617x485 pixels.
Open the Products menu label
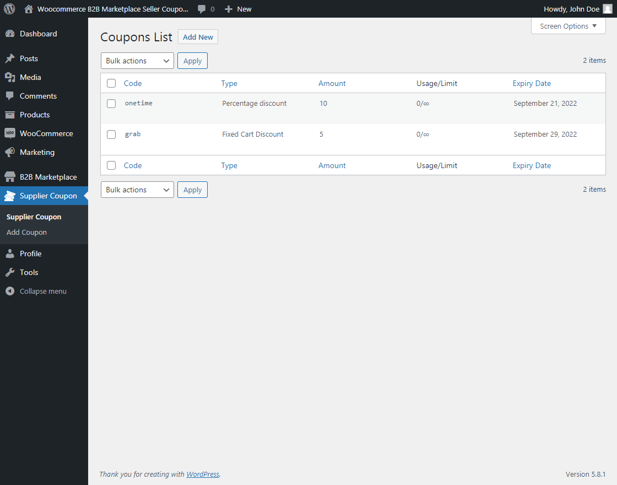coord(35,115)
